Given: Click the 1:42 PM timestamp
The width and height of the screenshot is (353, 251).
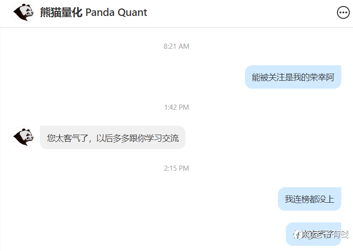Looking at the screenshot, I should pyautogui.click(x=176, y=107).
